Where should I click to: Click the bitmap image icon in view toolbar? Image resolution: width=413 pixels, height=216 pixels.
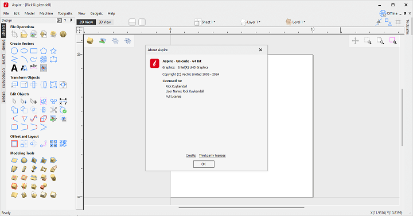tap(103, 41)
